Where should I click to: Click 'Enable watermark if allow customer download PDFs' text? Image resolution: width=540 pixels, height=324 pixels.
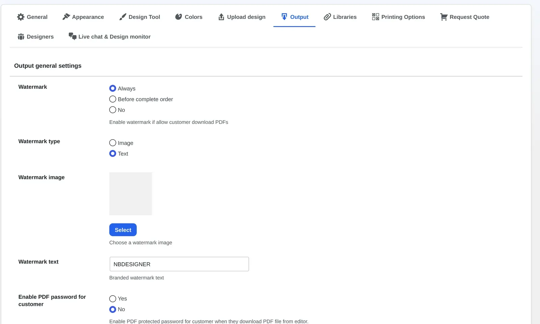(x=169, y=122)
